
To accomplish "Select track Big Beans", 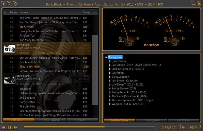I will coord(47,89).
